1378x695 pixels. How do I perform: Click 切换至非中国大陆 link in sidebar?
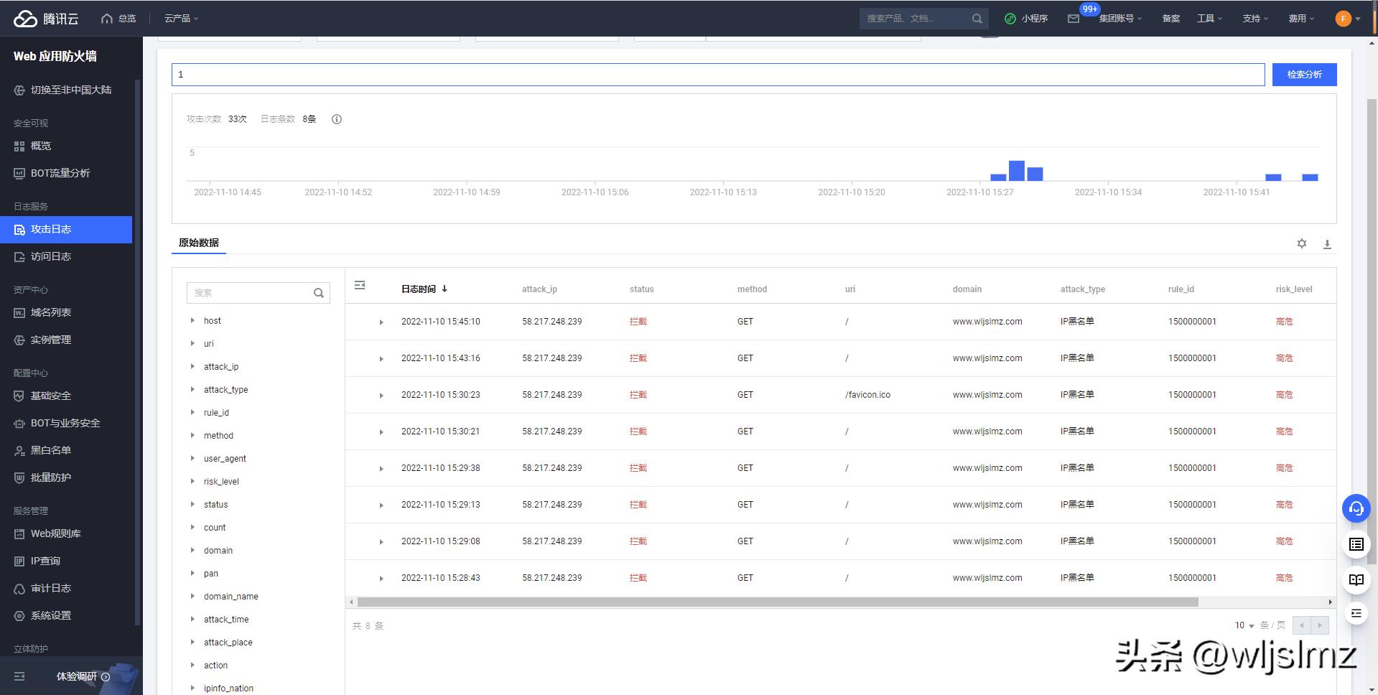point(70,90)
